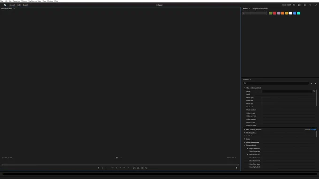Viewport: 319px width, 179px height.
Task: Filter markers by blue color
Action: (x=295, y=13)
